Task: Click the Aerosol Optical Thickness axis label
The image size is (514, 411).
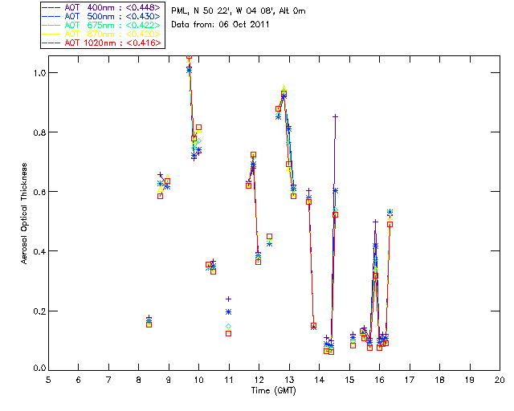Action: point(24,214)
